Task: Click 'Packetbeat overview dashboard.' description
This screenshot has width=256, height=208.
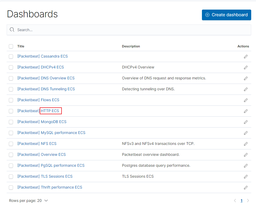Action: [x=151, y=155]
